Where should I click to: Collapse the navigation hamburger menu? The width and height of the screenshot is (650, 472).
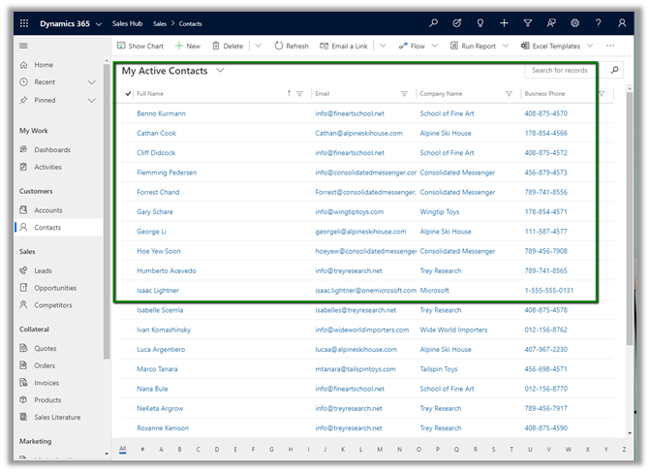click(x=24, y=46)
